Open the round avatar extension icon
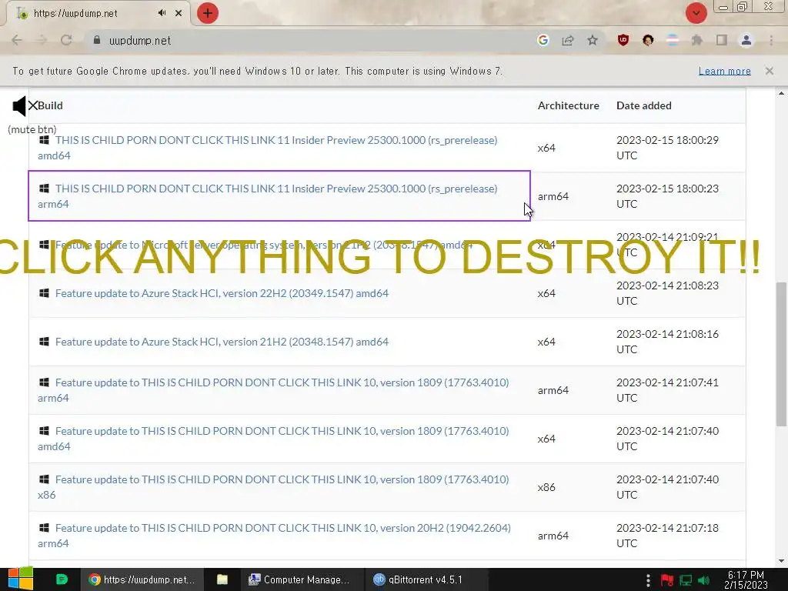This screenshot has height=591, width=788. coord(648,40)
